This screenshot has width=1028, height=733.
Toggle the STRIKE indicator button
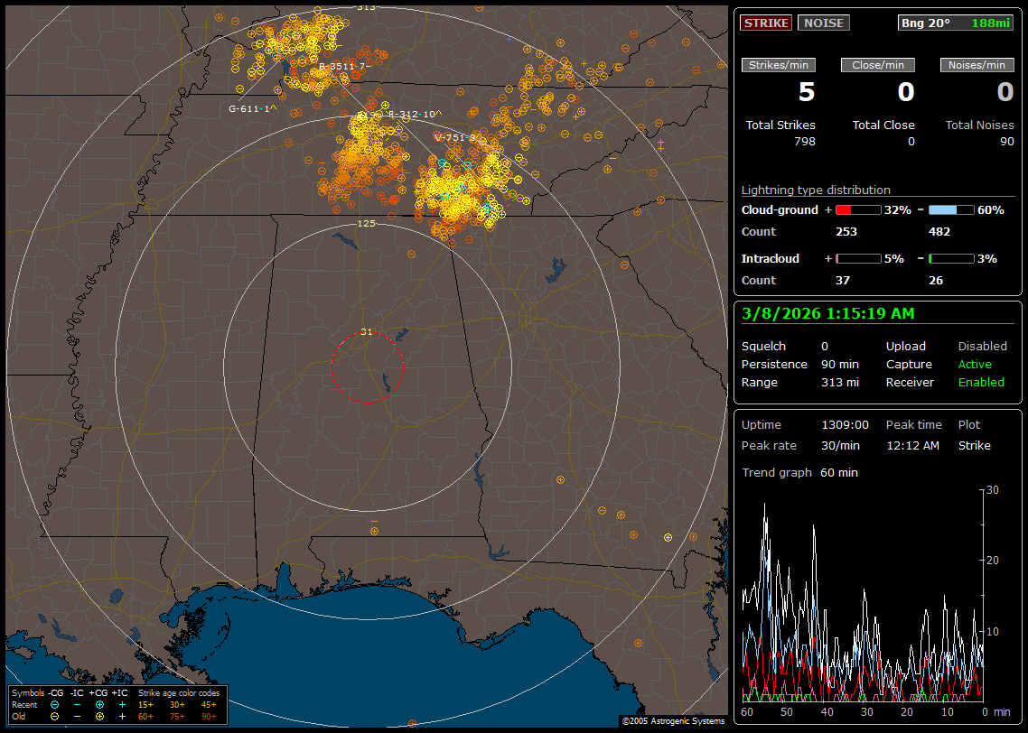coord(766,23)
